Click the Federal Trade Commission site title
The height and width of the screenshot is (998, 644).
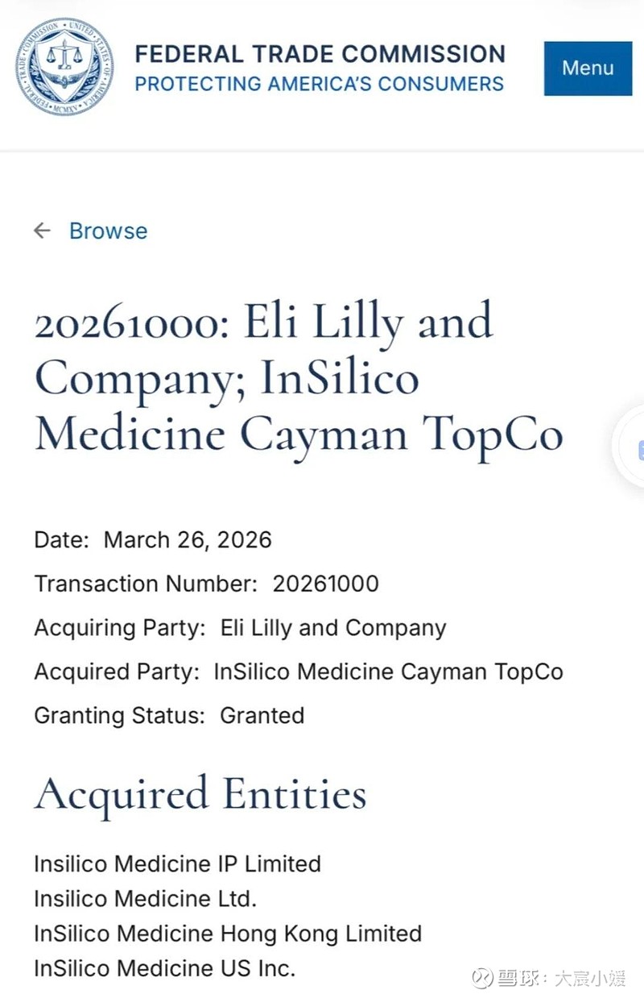(x=320, y=54)
